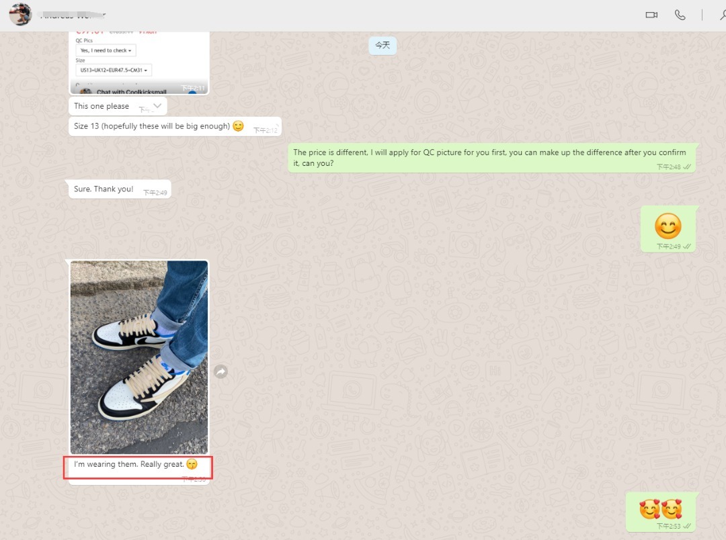This screenshot has width=726, height=540.
Task: Start a voice call with the contact
Action: [680, 15]
